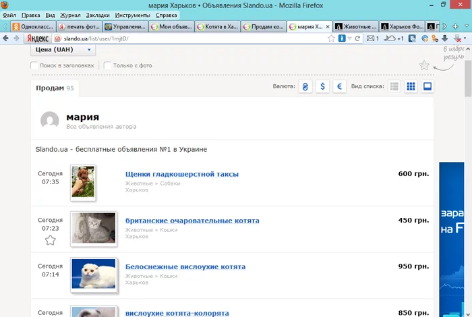Enable 'Поиск в заголовках' checkbox
The width and height of the screenshot is (472, 317).
35,65
